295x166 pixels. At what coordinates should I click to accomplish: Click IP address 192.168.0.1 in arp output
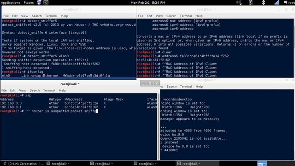[11, 107]
